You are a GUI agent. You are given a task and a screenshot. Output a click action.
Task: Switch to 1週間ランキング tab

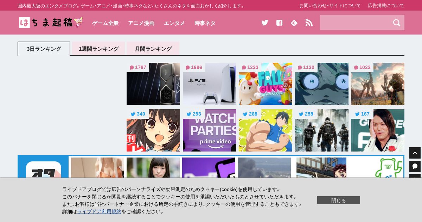[98, 49]
